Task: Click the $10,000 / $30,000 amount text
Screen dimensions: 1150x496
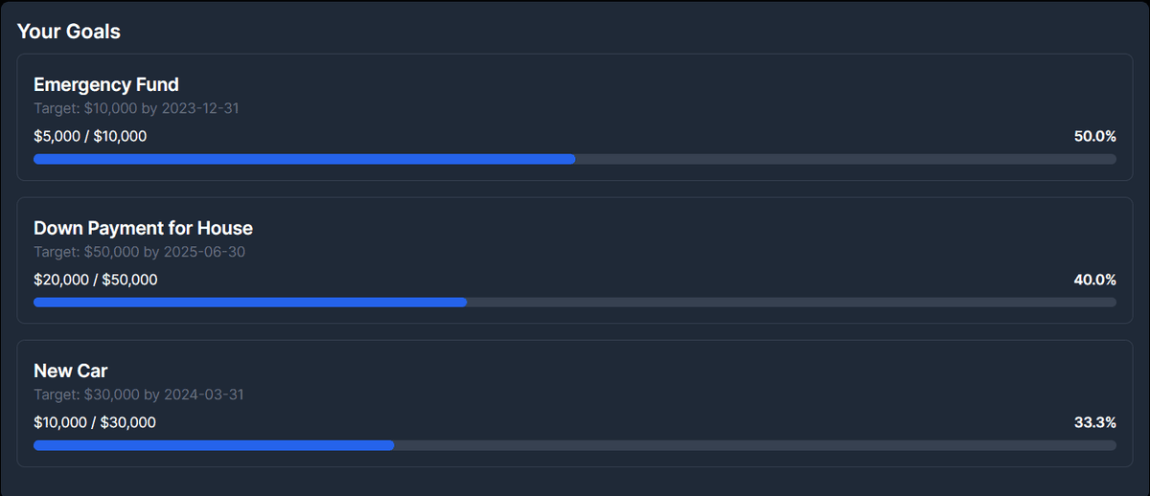Action: [x=95, y=422]
